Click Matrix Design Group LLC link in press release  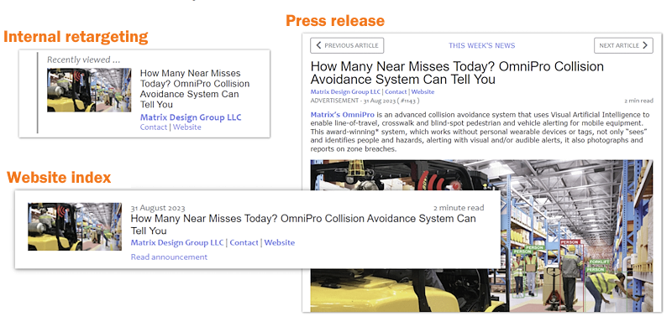click(x=346, y=91)
